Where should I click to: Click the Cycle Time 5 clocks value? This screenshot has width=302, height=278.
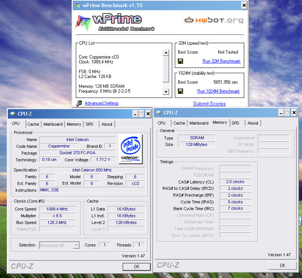point(235,202)
